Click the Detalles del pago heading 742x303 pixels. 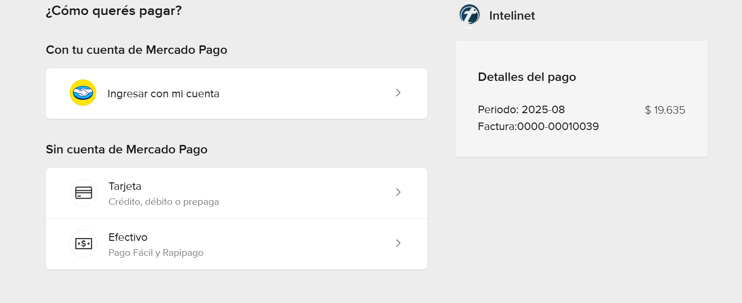pos(526,77)
